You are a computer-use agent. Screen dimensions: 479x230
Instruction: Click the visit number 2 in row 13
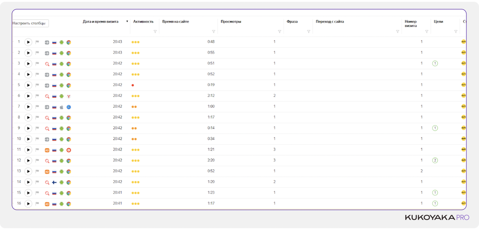(422, 171)
